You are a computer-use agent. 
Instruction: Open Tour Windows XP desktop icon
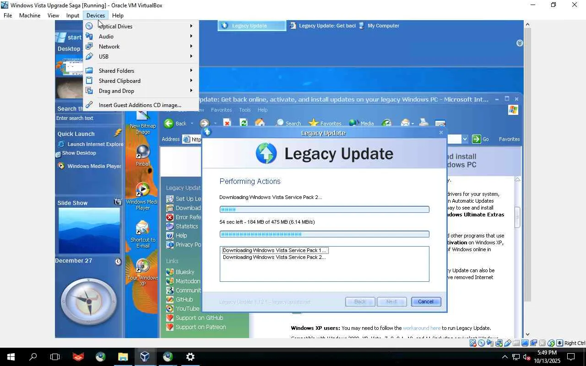[143, 273]
